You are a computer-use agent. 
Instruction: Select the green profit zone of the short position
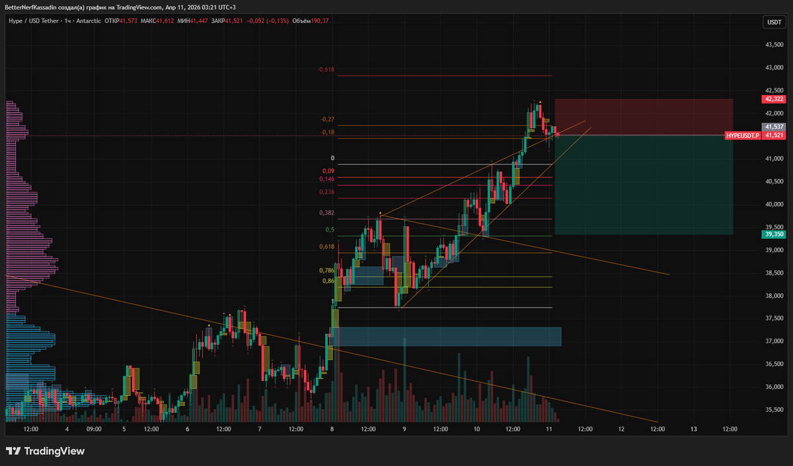644,185
